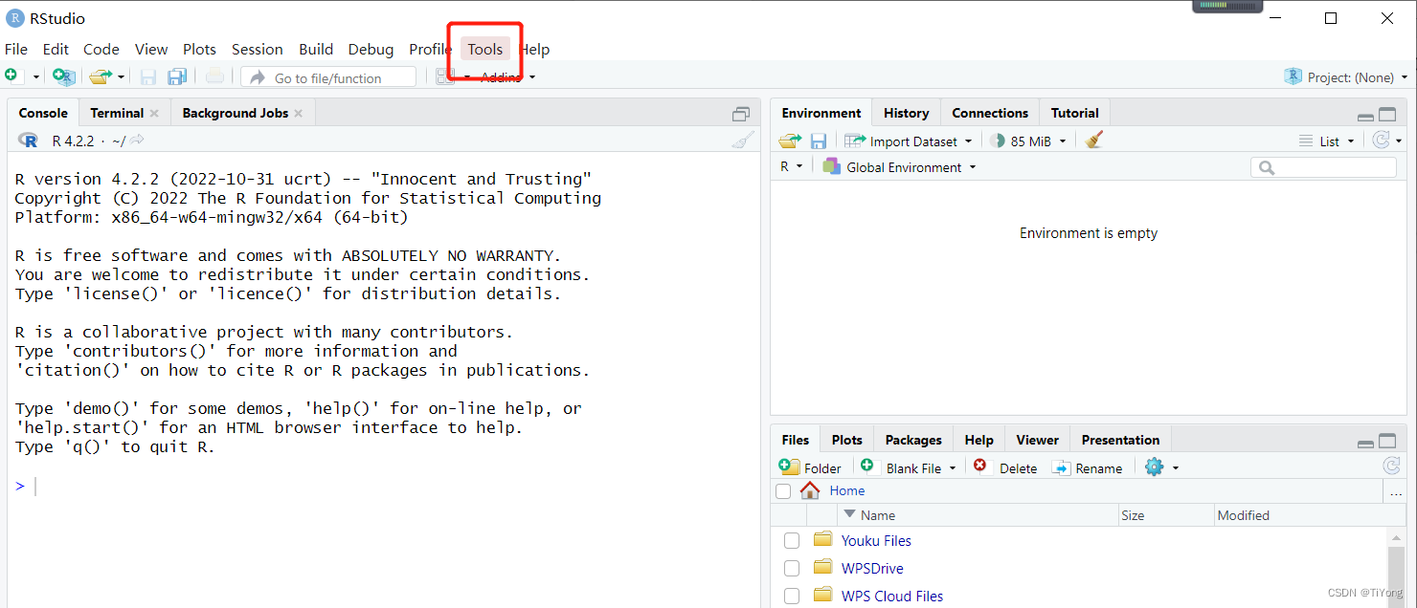Switch to the Presentation tab
This screenshot has height=608, width=1417.
pos(1120,440)
